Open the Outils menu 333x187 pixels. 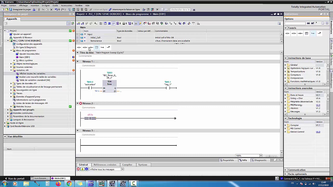coord(55,5)
